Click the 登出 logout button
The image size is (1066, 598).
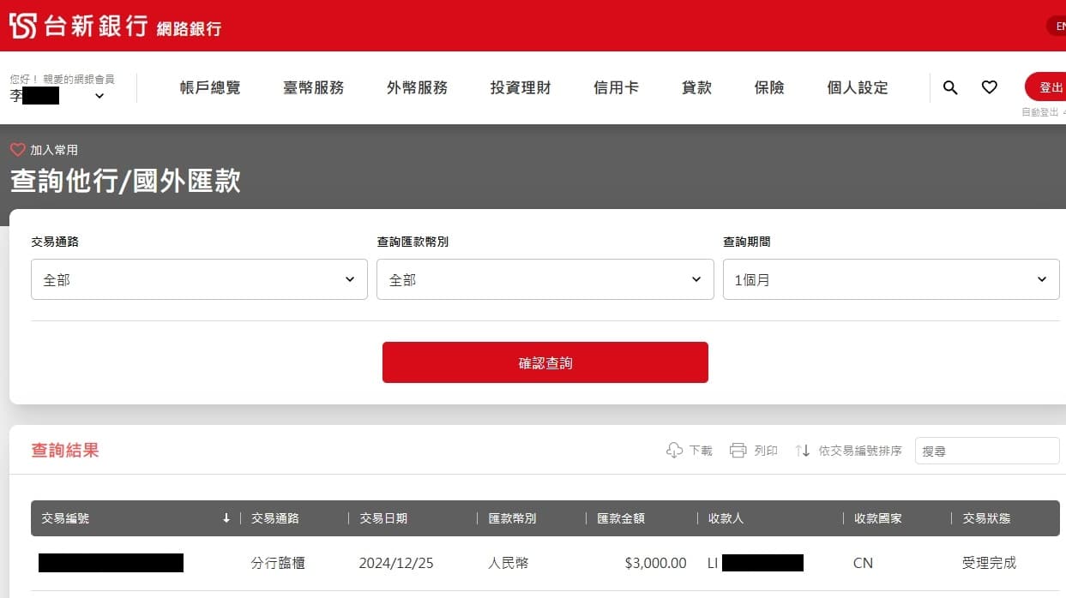click(1046, 87)
